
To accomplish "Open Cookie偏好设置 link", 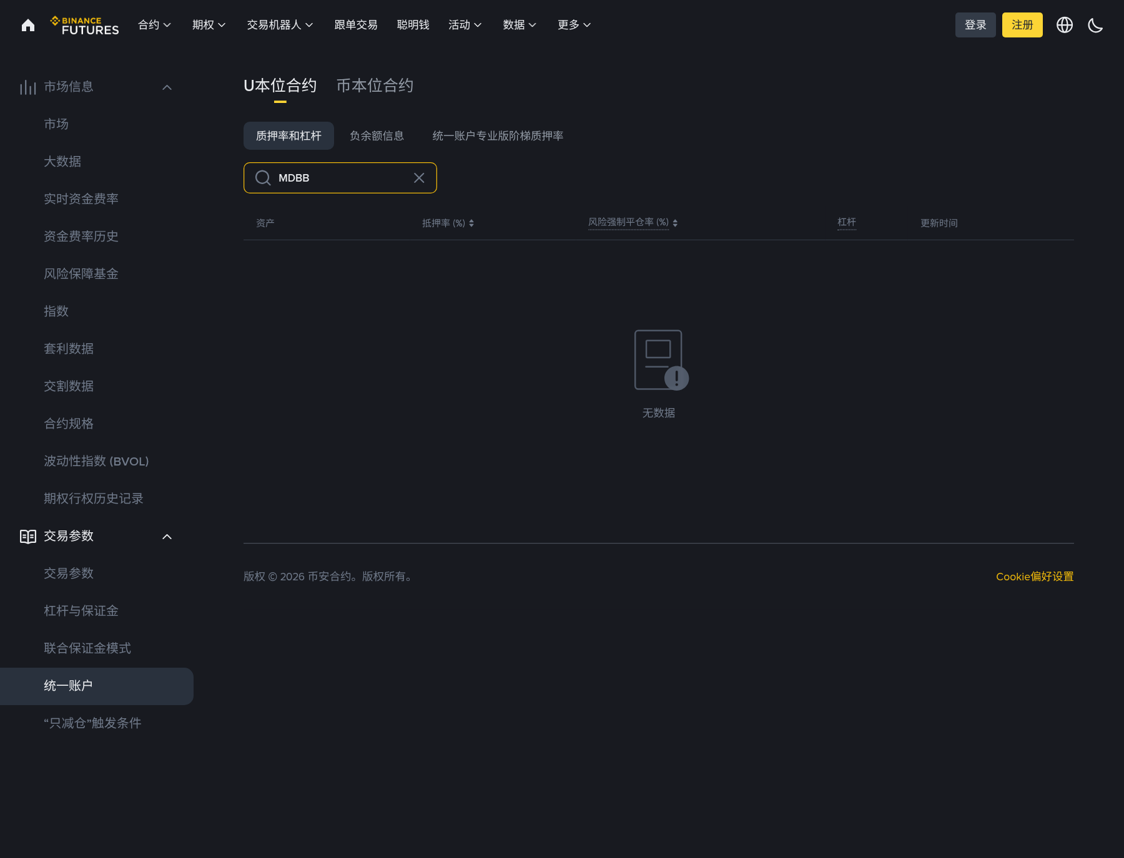I will click(1035, 577).
